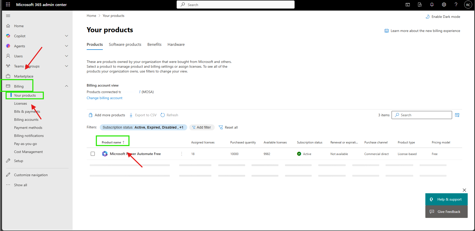Viewport: 475px width, 231px height.
Task: Click the Setup wrench icon in sidebar
Action: (8, 161)
